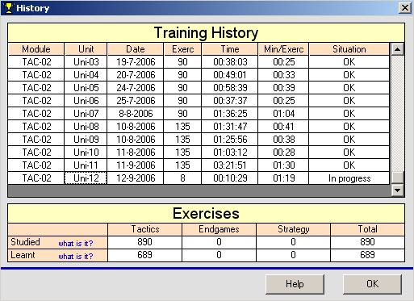This screenshot has width=414, height=301.
Task: Click the Min/Exerc value 01:19
Action: (284, 178)
